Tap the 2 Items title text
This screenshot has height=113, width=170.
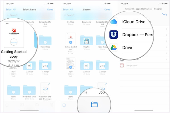(86, 10)
